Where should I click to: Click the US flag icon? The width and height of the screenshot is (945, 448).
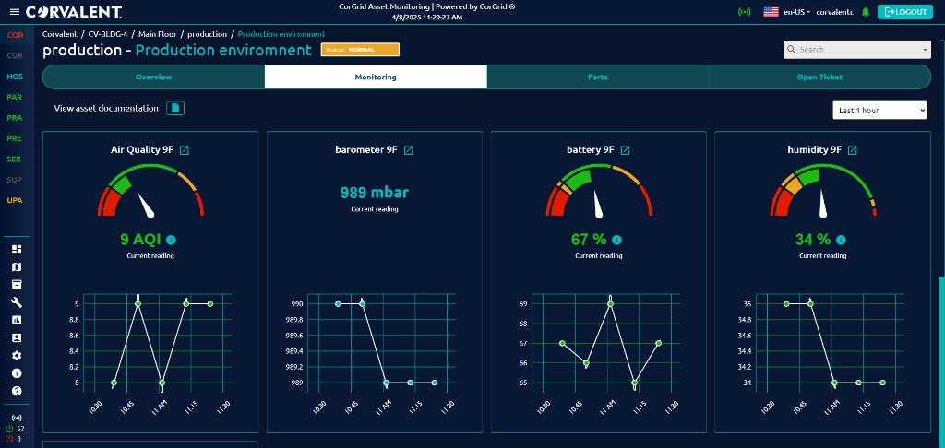pyautogui.click(x=771, y=12)
